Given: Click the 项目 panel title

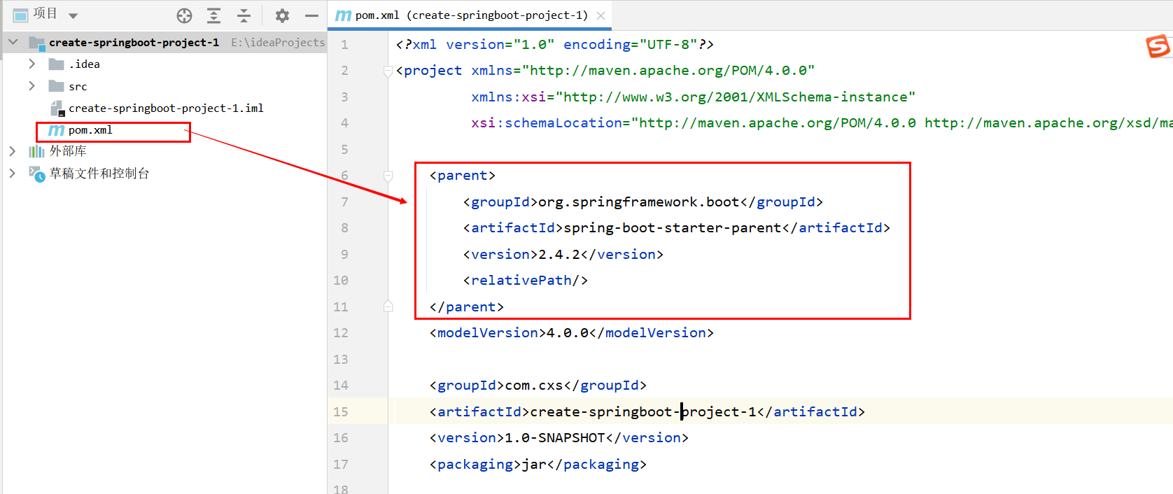Looking at the screenshot, I should pyautogui.click(x=45, y=14).
